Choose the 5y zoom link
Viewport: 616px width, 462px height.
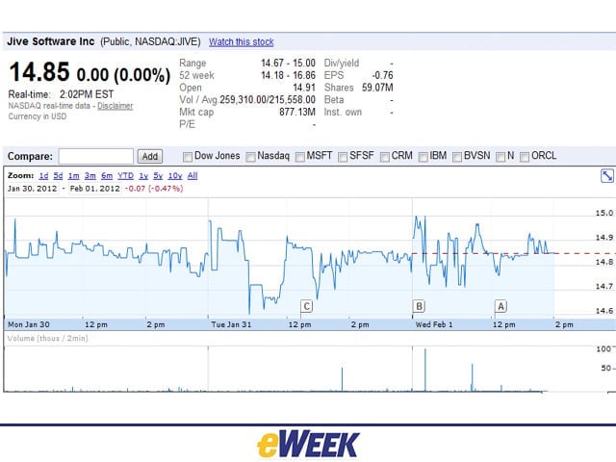[x=158, y=175]
